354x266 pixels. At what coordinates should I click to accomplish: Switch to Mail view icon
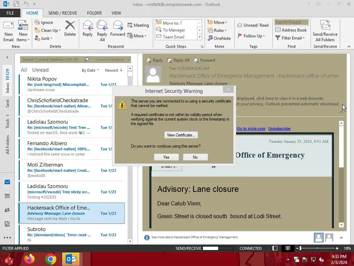point(7,182)
